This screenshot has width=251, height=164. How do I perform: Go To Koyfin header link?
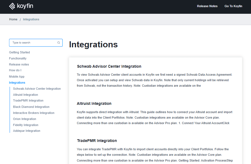[x=233, y=6]
